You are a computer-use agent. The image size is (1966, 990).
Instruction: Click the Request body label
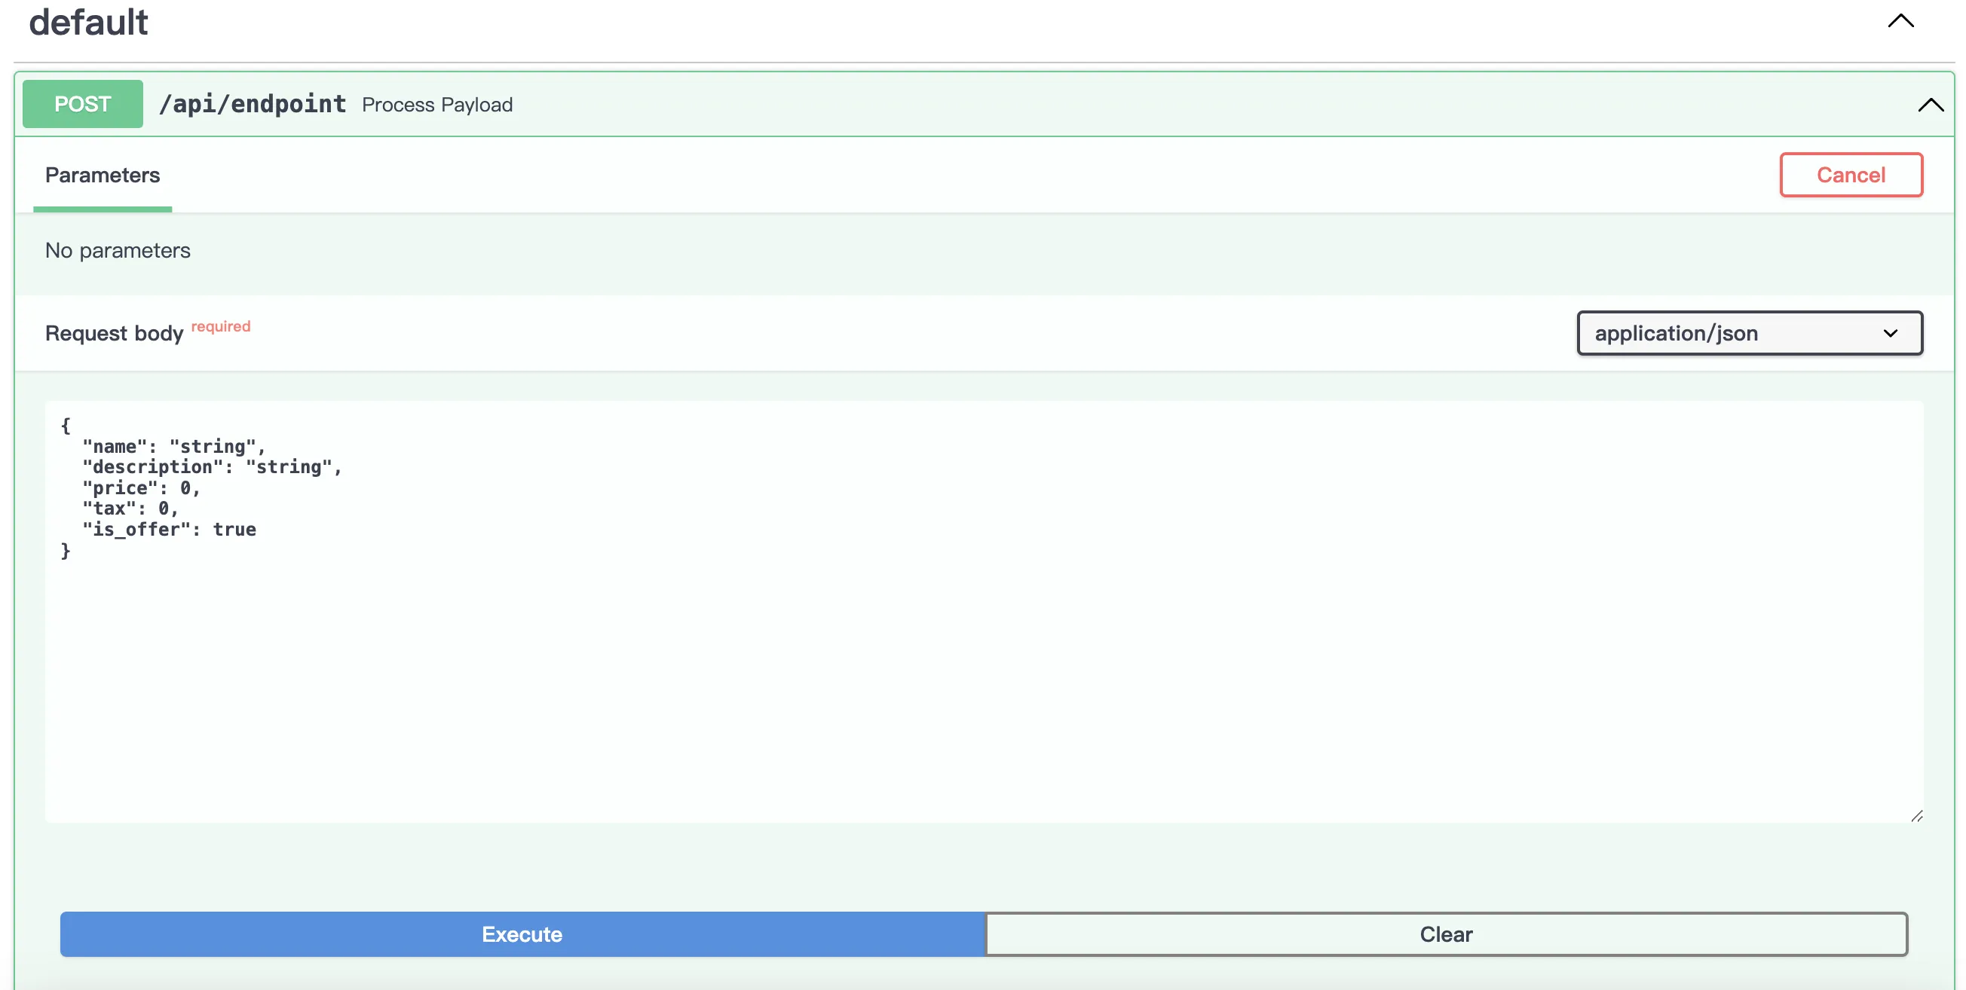tap(115, 333)
